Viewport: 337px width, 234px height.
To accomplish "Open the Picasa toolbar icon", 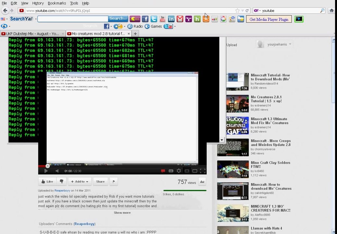I will coord(223,19).
